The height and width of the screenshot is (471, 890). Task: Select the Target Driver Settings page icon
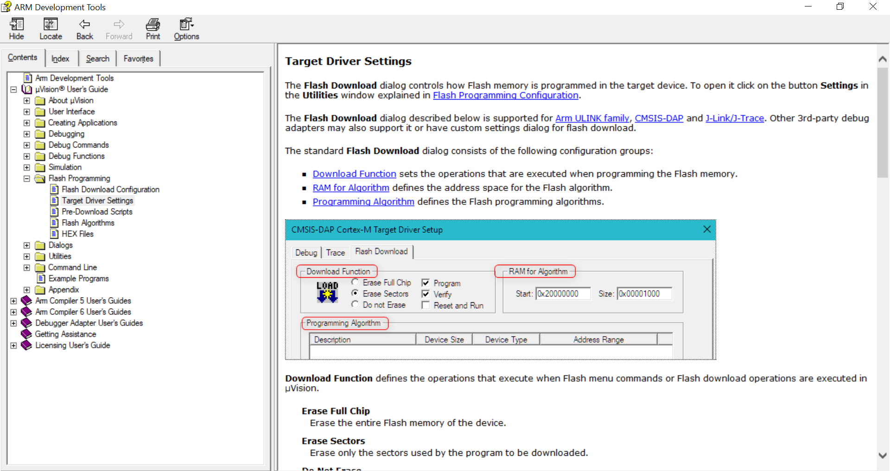tap(55, 200)
